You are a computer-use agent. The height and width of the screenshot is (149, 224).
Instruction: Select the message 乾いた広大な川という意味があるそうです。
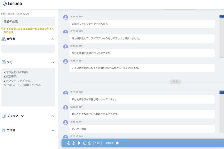click(142, 114)
